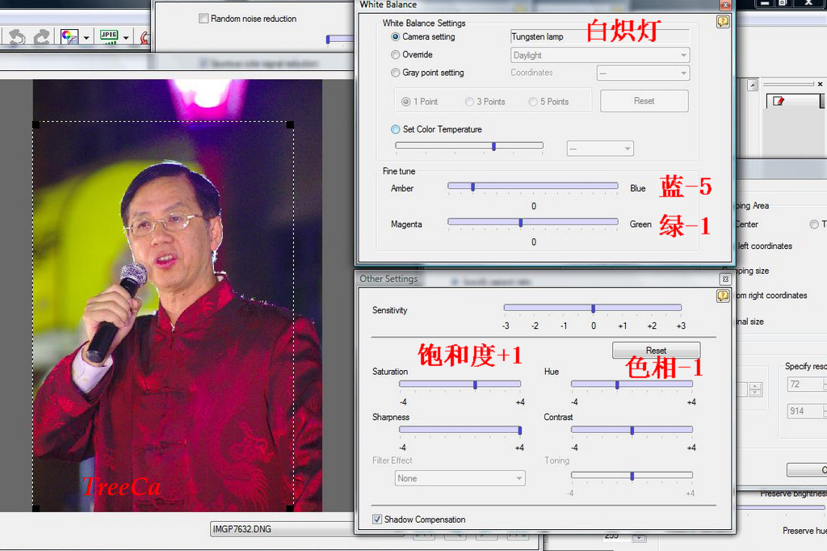Select the Override white balance option
This screenshot has height=551, width=827.
click(x=395, y=55)
